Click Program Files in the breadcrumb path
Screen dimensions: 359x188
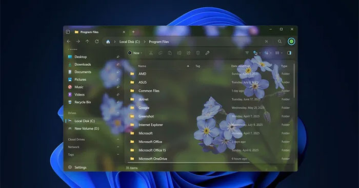[x=158, y=42]
